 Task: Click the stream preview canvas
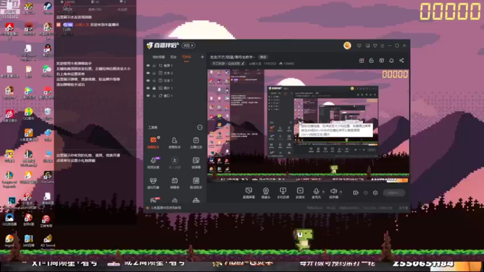point(308,126)
